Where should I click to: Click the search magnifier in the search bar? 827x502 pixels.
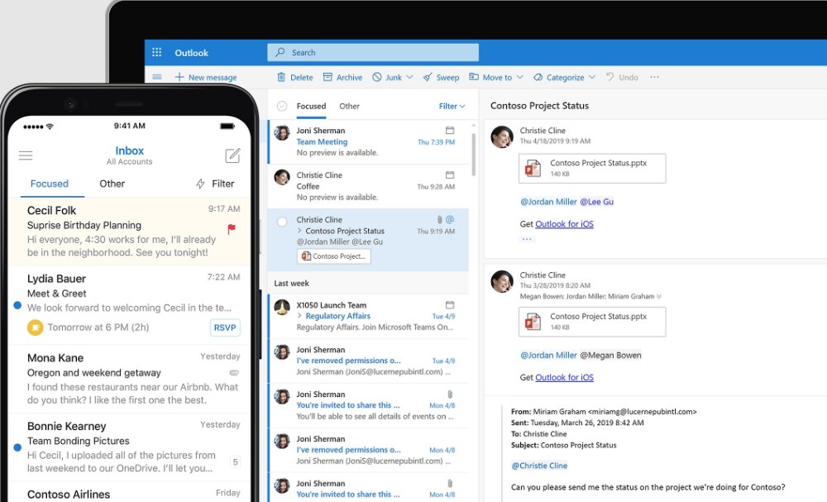click(279, 51)
